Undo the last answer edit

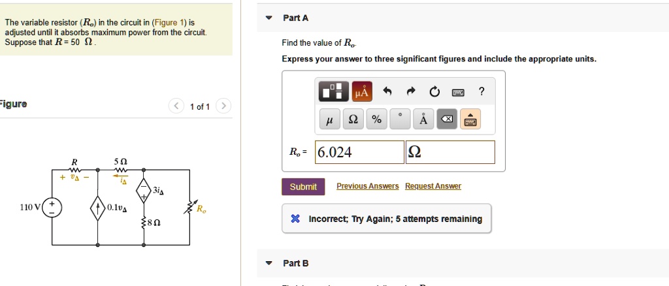click(387, 93)
